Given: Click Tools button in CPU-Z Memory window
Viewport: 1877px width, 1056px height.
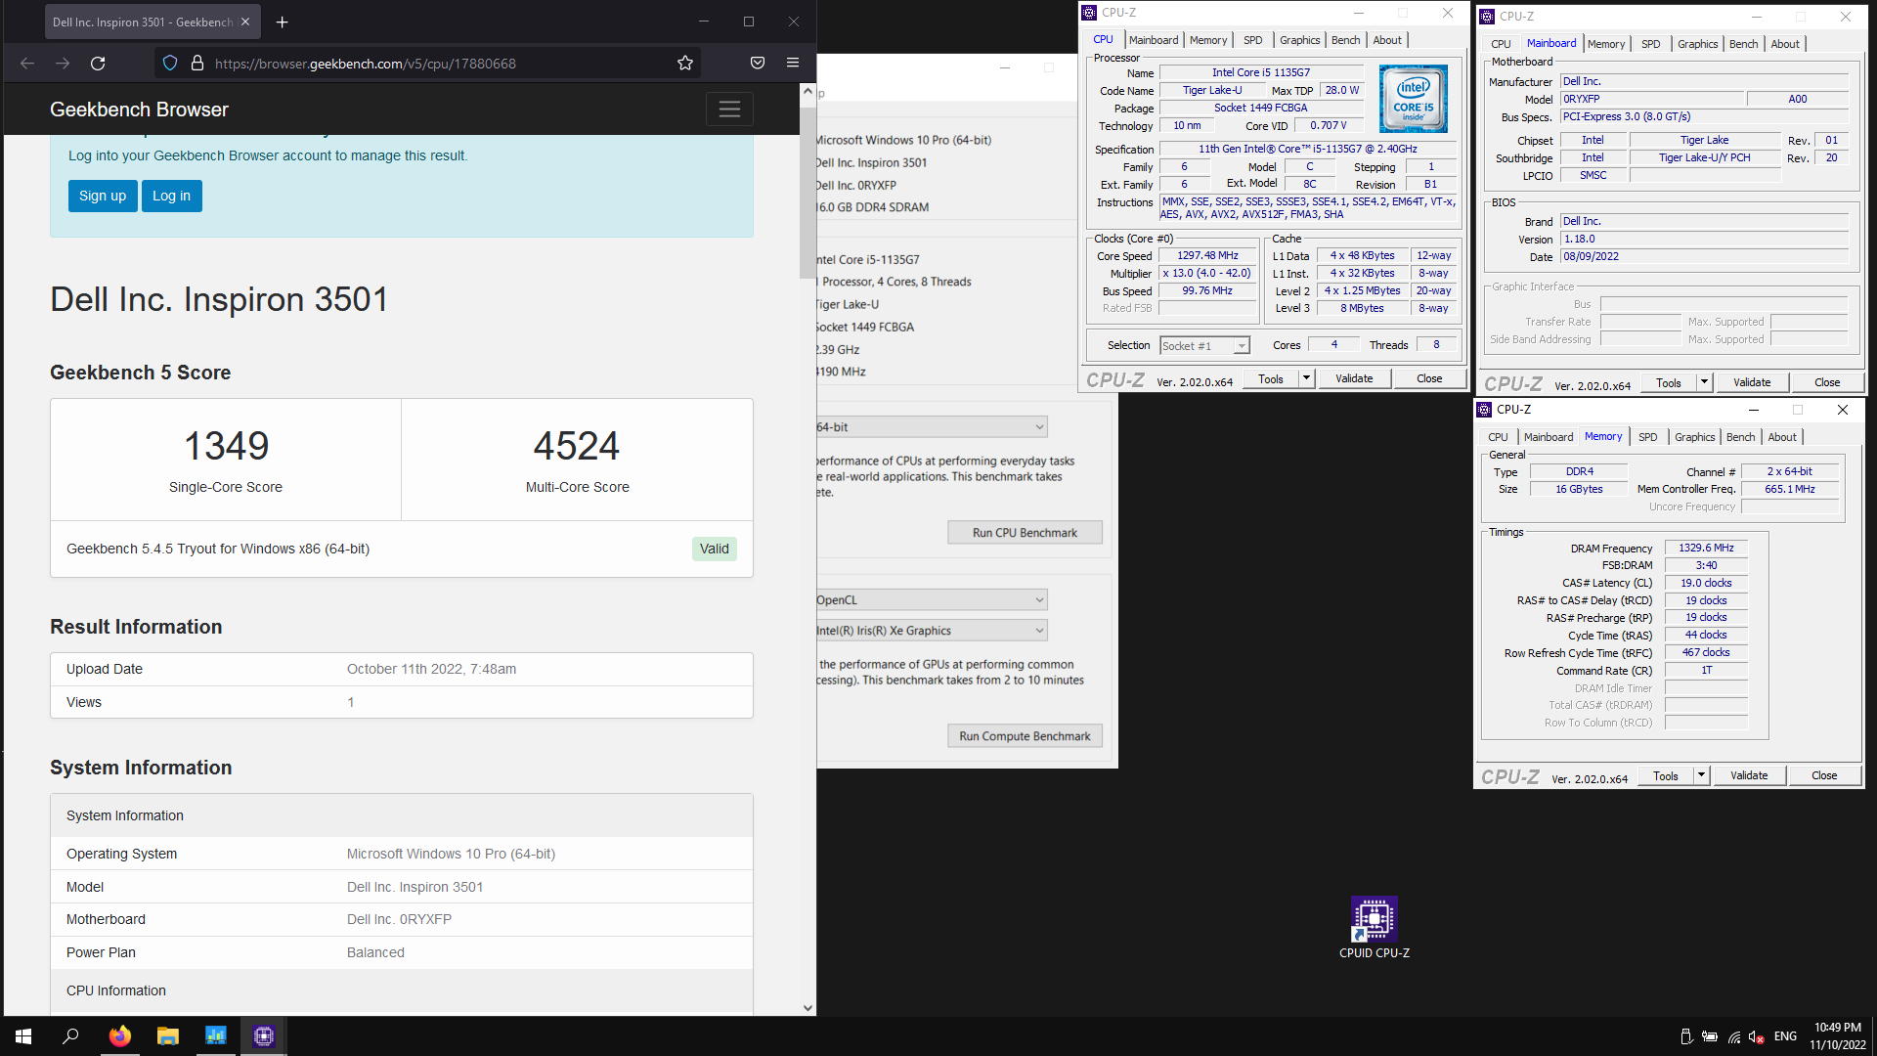Looking at the screenshot, I should (x=1666, y=776).
